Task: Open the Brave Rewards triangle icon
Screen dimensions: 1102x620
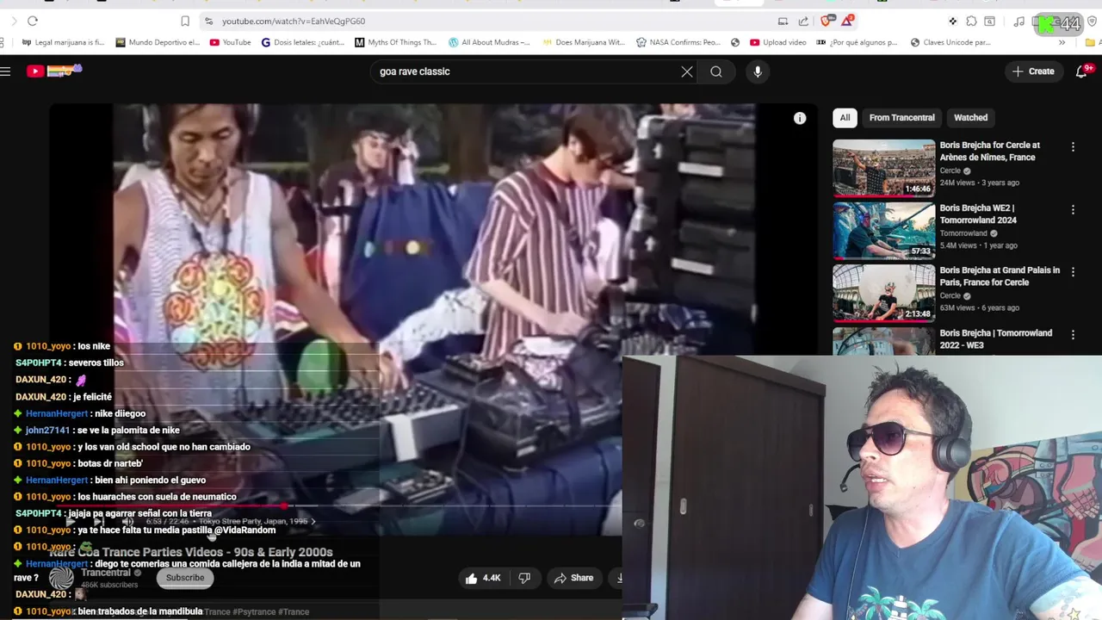Action: click(x=848, y=21)
